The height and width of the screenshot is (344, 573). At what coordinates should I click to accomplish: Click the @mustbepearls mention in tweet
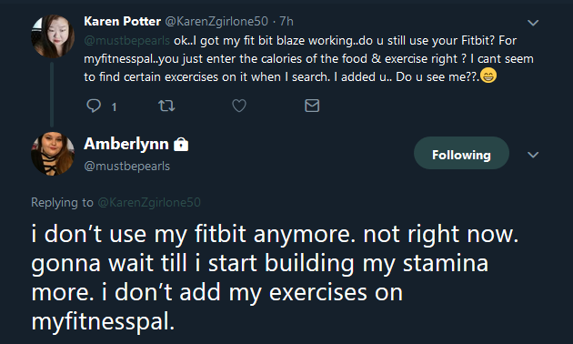pyautogui.click(x=126, y=40)
